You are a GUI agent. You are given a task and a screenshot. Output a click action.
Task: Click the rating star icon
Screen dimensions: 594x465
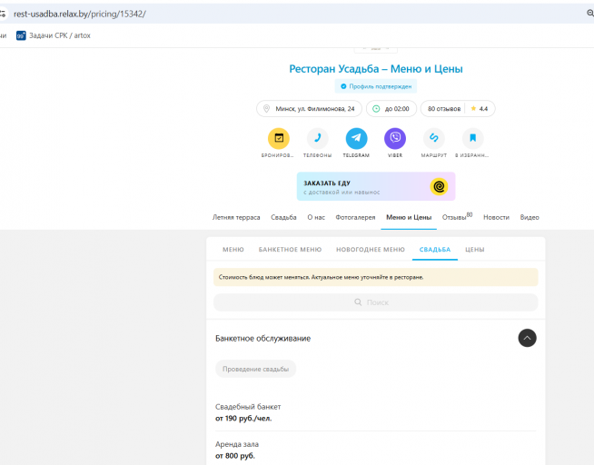coord(473,109)
